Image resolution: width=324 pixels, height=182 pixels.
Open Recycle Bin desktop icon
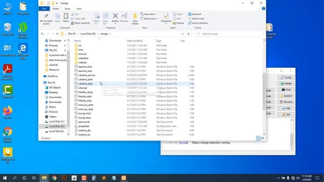(x=8, y=29)
